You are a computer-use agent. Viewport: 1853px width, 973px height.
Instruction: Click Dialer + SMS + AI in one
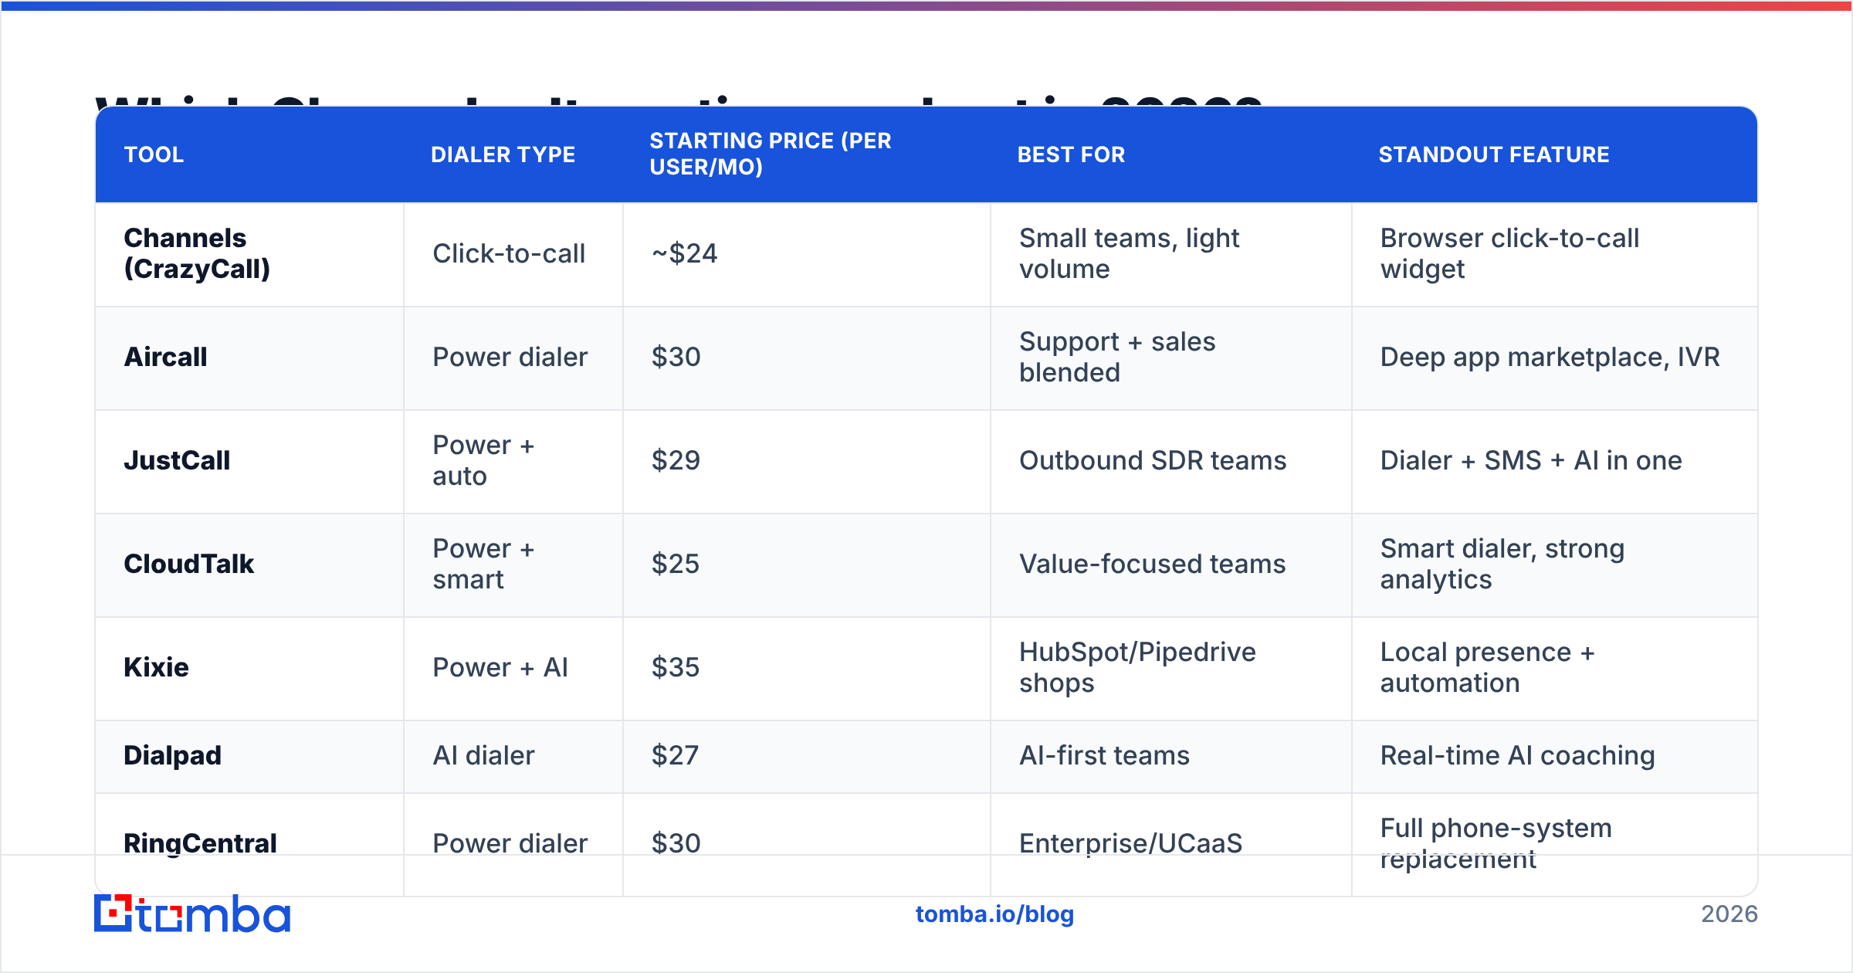[1531, 460]
